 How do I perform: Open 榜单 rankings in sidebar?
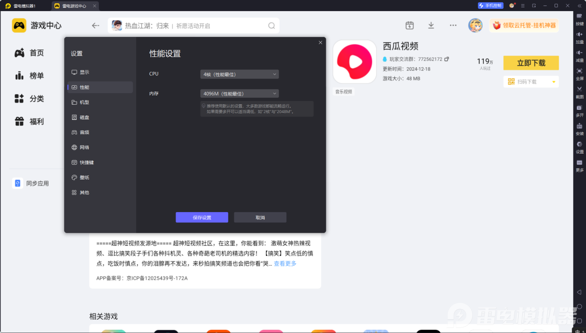(x=29, y=76)
